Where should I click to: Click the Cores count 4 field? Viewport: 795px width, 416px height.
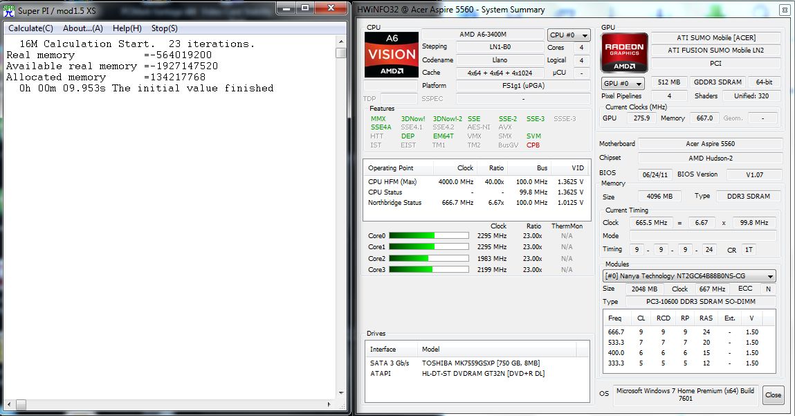[x=581, y=47]
